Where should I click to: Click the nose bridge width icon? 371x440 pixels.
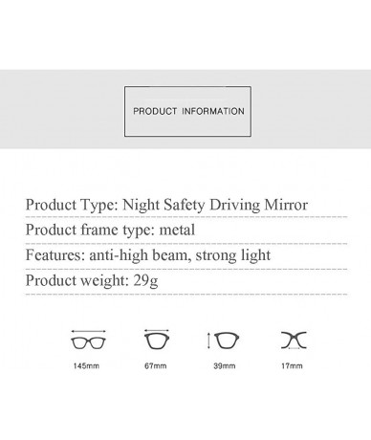pyautogui.click(x=294, y=341)
